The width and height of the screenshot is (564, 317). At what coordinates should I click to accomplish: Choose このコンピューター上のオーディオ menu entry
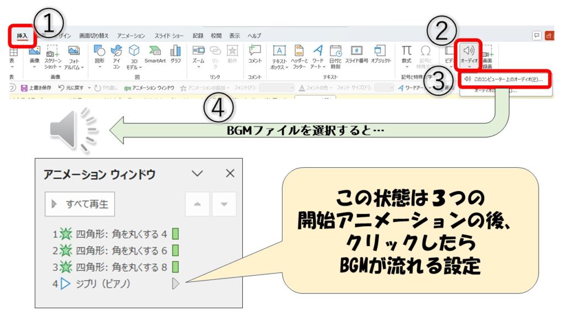(x=503, y=79)
